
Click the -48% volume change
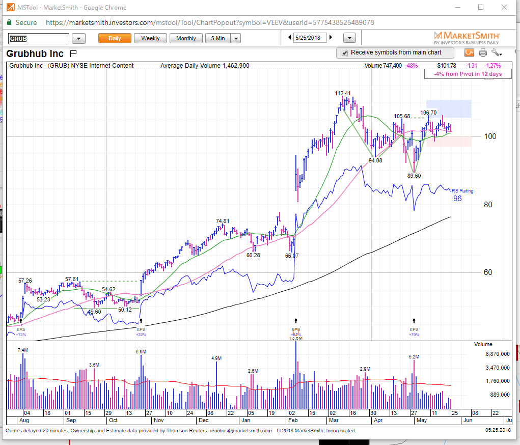tap(412, 66)
